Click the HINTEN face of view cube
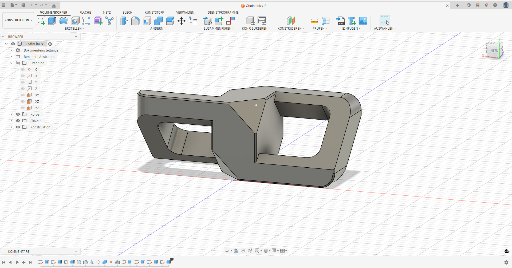This screenshot has height=268, width=512. (x=493, y=50)
